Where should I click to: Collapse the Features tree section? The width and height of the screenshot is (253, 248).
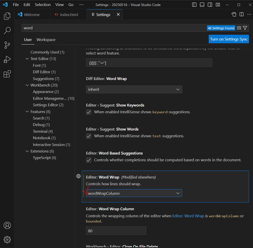[27, 112]
